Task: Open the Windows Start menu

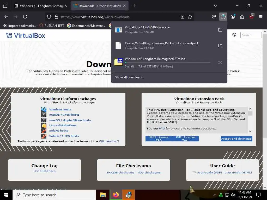Action: [x=6, y=195]
